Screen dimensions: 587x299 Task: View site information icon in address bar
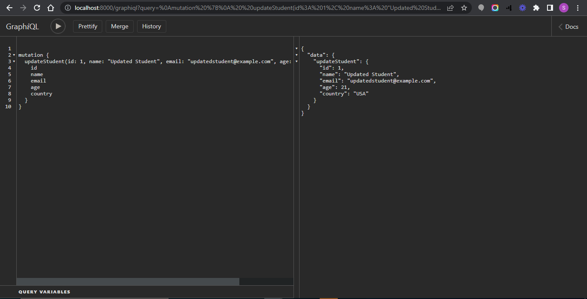[67, 8]
